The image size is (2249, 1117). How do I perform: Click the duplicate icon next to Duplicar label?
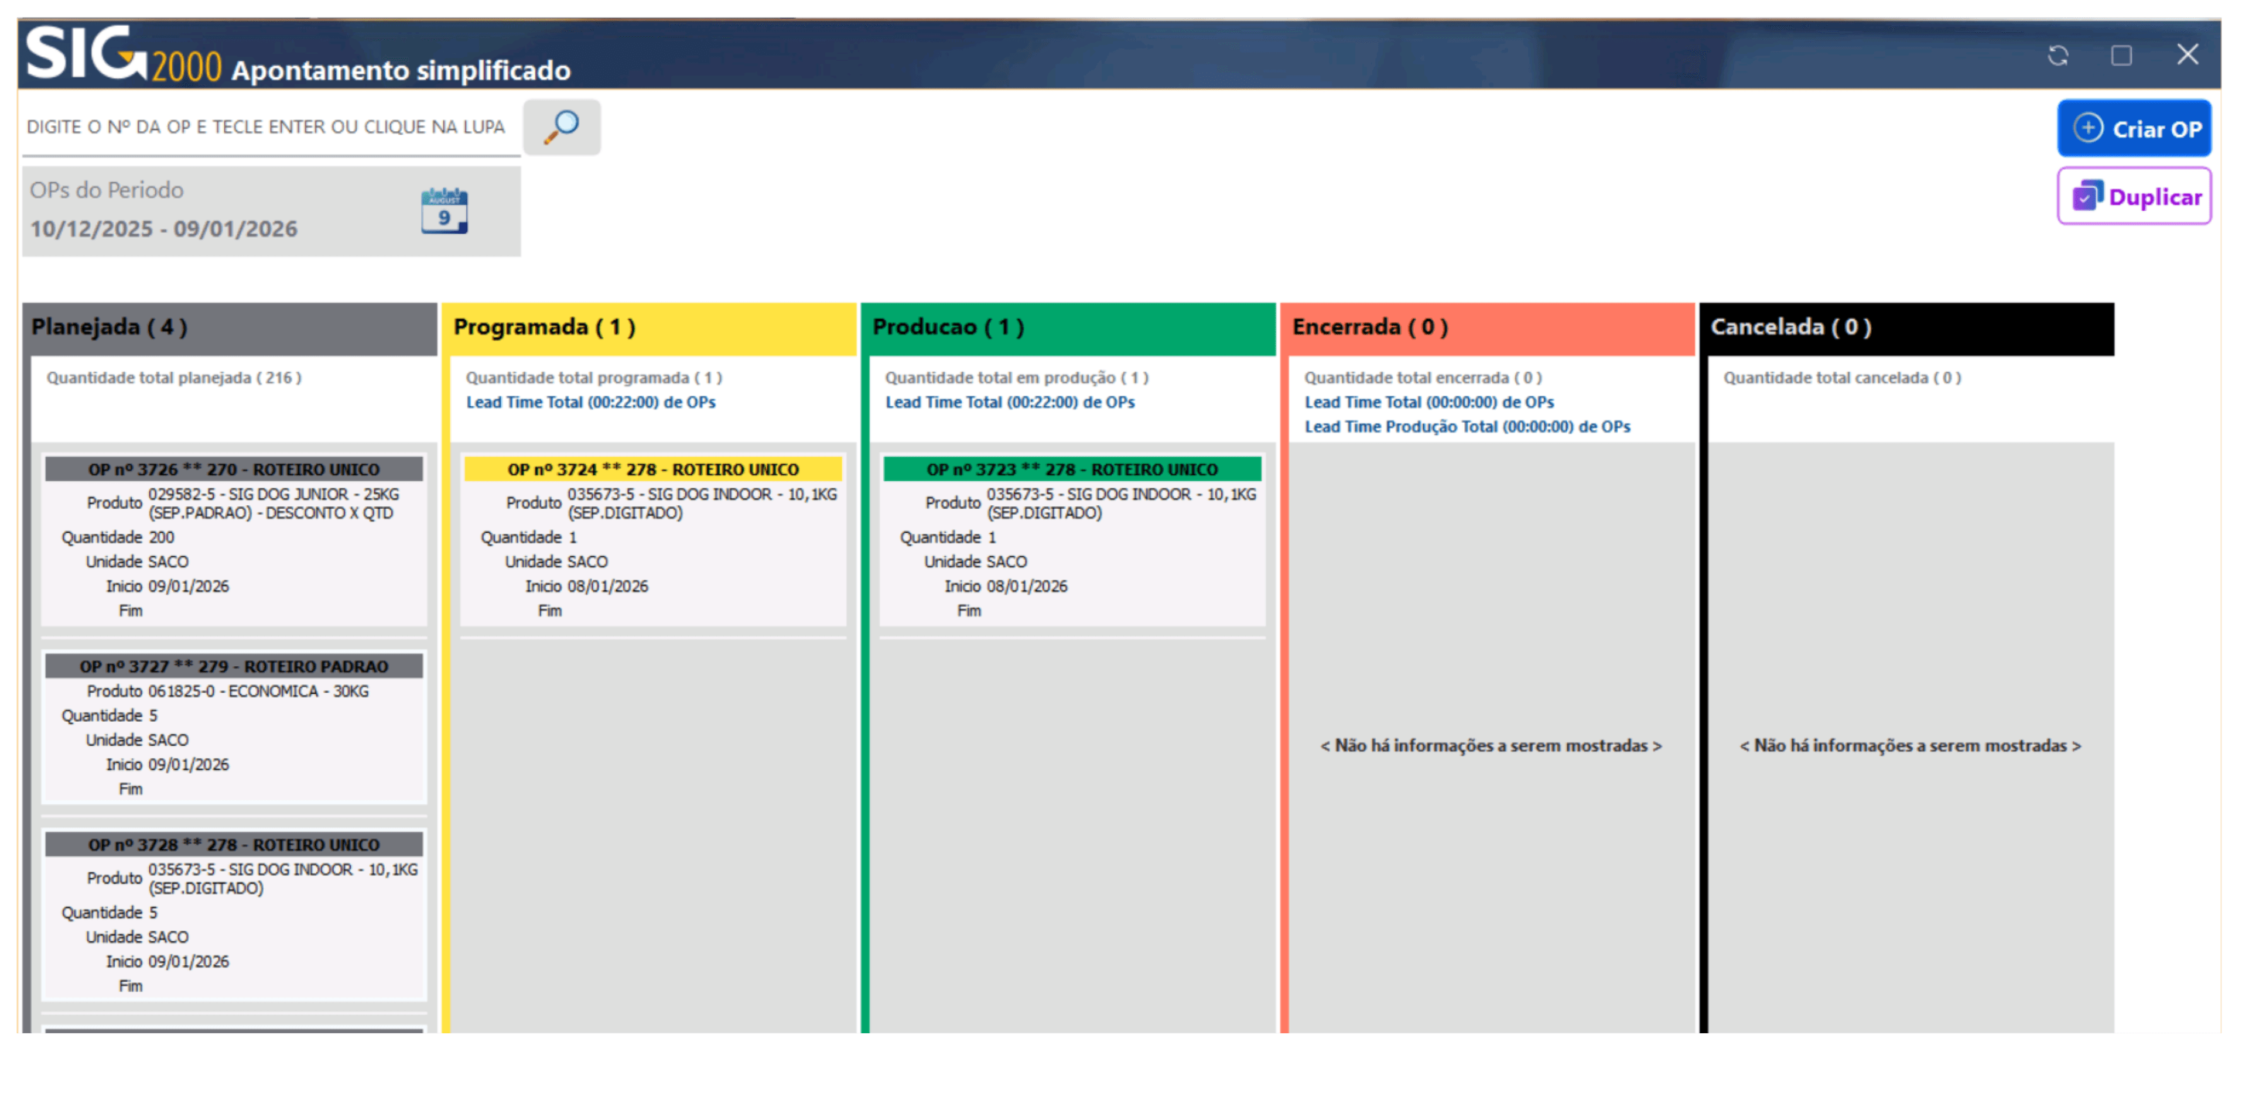[2087, 196]
